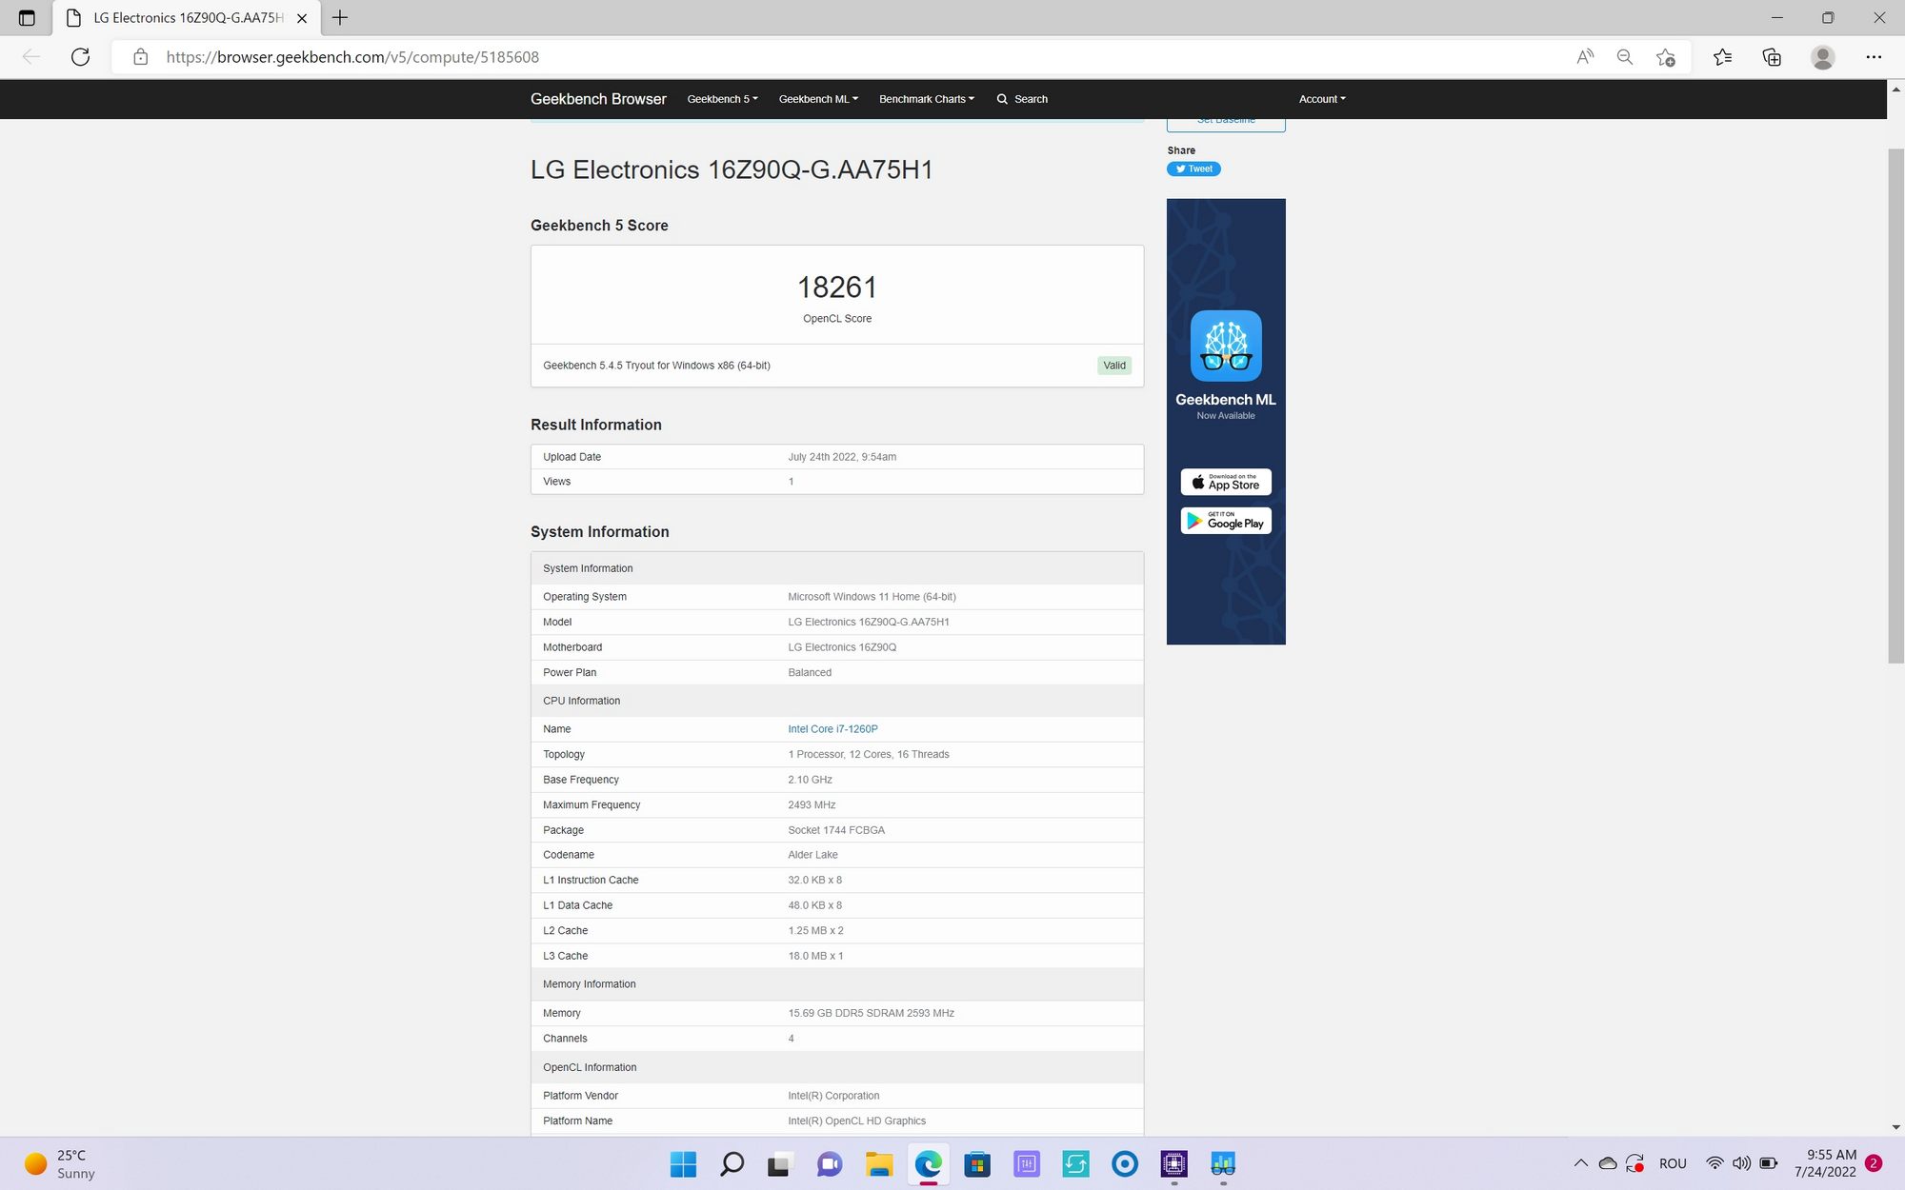
Task: Open the purple equalizer app on taskbar
Action: pos(1027,1163)
